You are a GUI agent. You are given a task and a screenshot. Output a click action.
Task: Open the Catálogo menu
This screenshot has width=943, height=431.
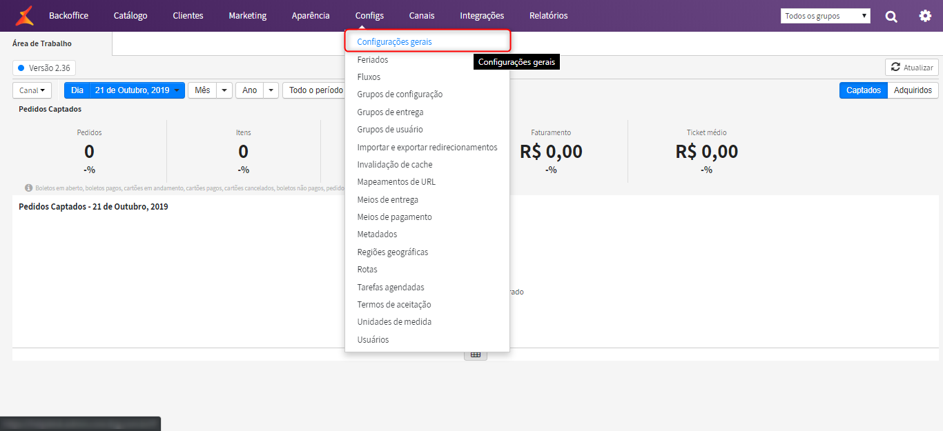point(130,16)
